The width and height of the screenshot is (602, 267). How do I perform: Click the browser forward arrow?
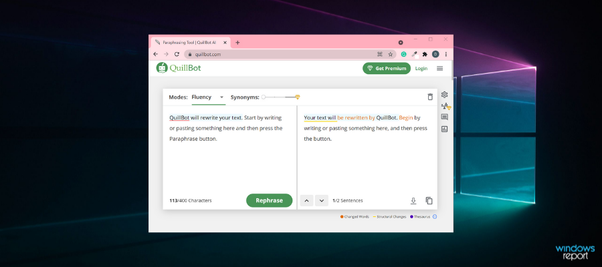tap(167, 54)
